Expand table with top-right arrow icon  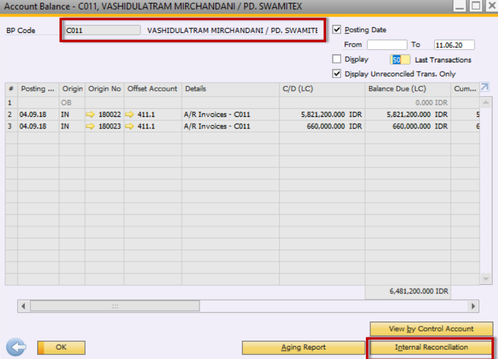[x=485, y=87]
